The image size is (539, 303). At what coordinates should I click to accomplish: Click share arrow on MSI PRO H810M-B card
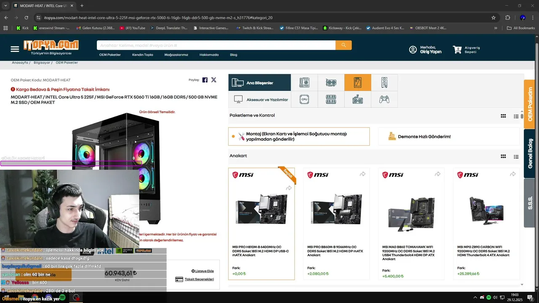point(288,188)
